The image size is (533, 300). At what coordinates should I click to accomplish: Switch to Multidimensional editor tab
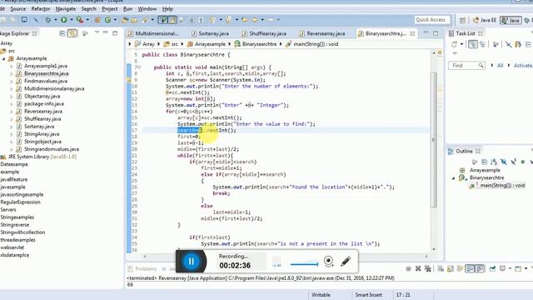click(x=153, y=33)
